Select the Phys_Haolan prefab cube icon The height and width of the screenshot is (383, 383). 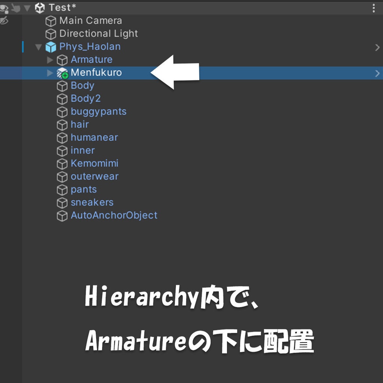click(50, 46)
